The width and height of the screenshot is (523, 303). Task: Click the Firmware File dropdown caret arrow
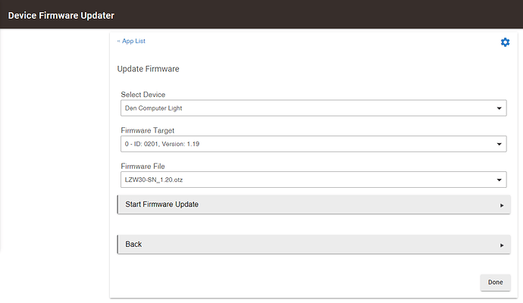pyautogui.click(x=500, y=180)
